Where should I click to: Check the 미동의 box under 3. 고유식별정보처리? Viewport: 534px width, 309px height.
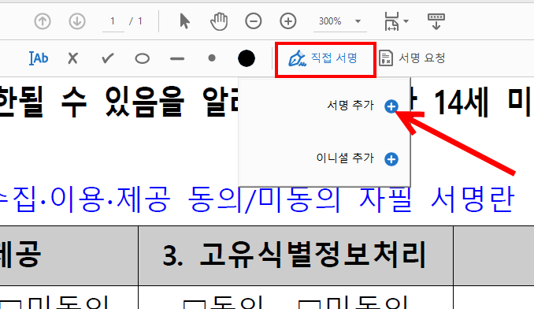coord(310,304)
